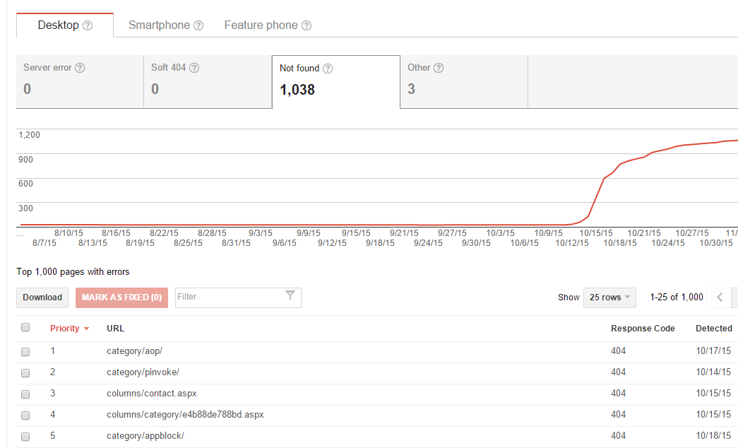738x448 pixels.
Task: Tick the select-all checkbox in table header
Action: coord(26,327)
